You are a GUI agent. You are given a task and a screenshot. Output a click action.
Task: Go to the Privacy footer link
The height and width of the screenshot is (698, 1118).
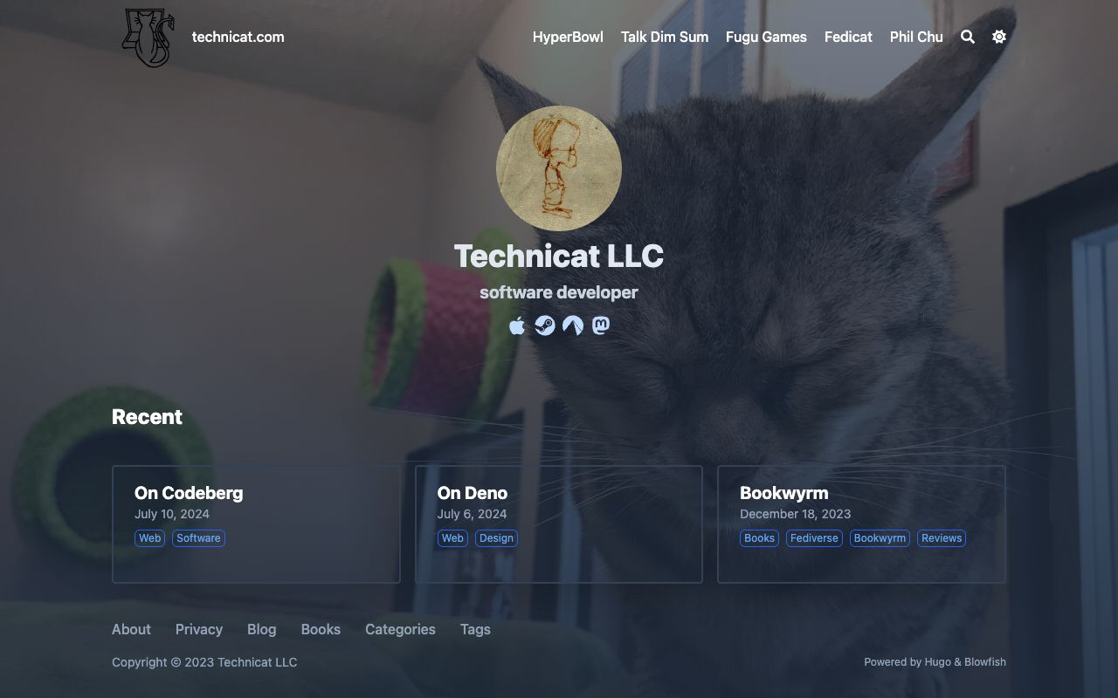(199, 629)
